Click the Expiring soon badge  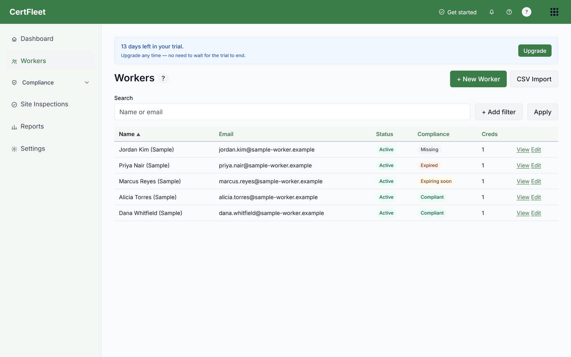[x=436, y=181]
